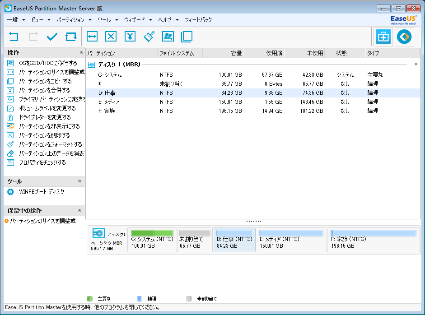Select the pending パーティションのサイズを調整 operation
The image size is (425, 315).
[44, 221]
